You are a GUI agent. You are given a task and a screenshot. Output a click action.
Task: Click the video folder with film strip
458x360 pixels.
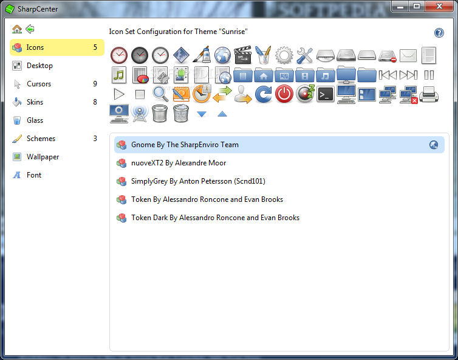click(x=305, y=75)
